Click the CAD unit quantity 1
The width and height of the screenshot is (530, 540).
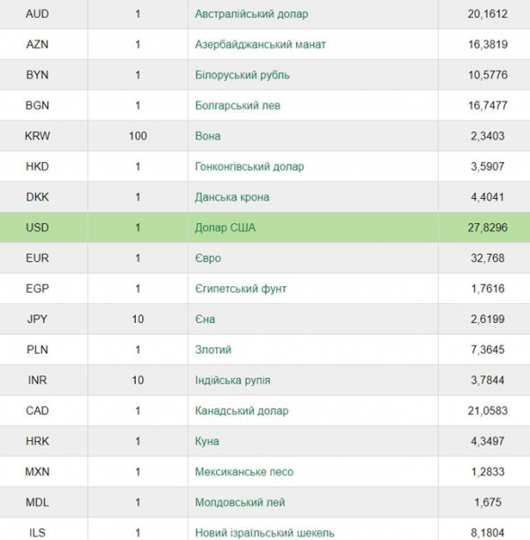(138, 411)
